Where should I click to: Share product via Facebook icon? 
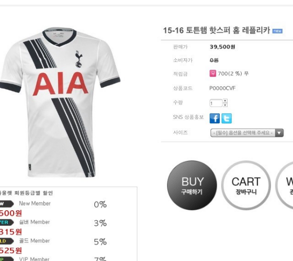(x=214, y=118)
